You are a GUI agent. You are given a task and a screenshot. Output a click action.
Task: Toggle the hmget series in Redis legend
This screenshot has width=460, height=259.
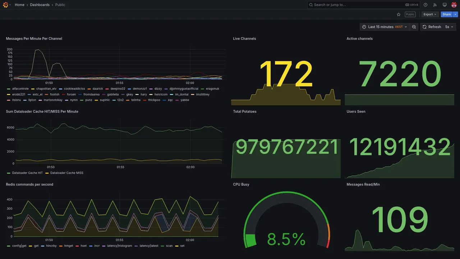coord(69,246)
